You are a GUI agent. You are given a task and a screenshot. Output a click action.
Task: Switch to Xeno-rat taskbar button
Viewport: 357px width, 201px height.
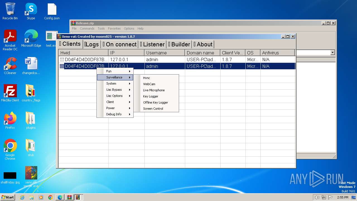point(78,197)
